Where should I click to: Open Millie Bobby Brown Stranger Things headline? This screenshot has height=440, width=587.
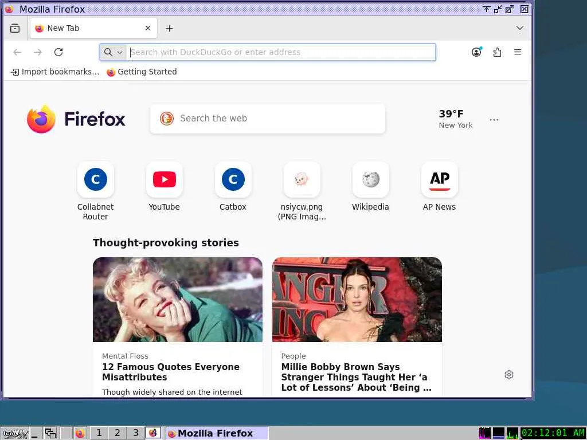pos(356,377)
